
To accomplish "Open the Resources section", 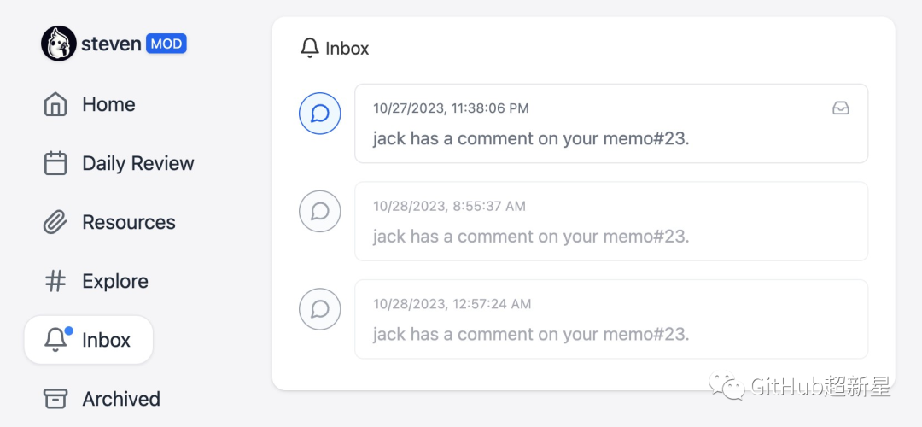I will pyautogui.click(x=128, y=222).
